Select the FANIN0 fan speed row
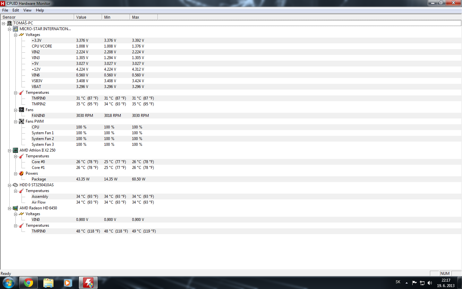Image resolution: width=462 pixels, height=289 pixels. tap(246, 116)
